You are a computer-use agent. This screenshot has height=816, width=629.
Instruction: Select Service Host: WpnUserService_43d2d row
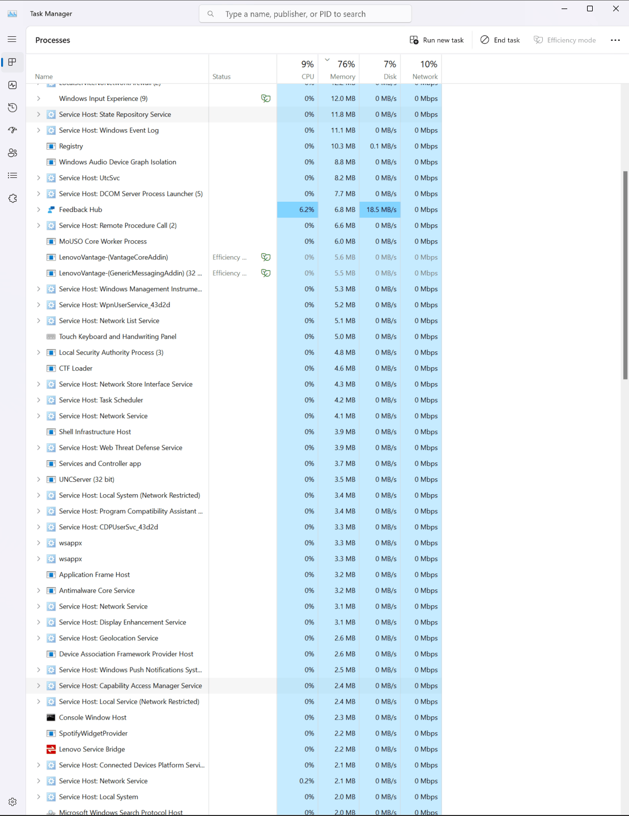(234, 305)
